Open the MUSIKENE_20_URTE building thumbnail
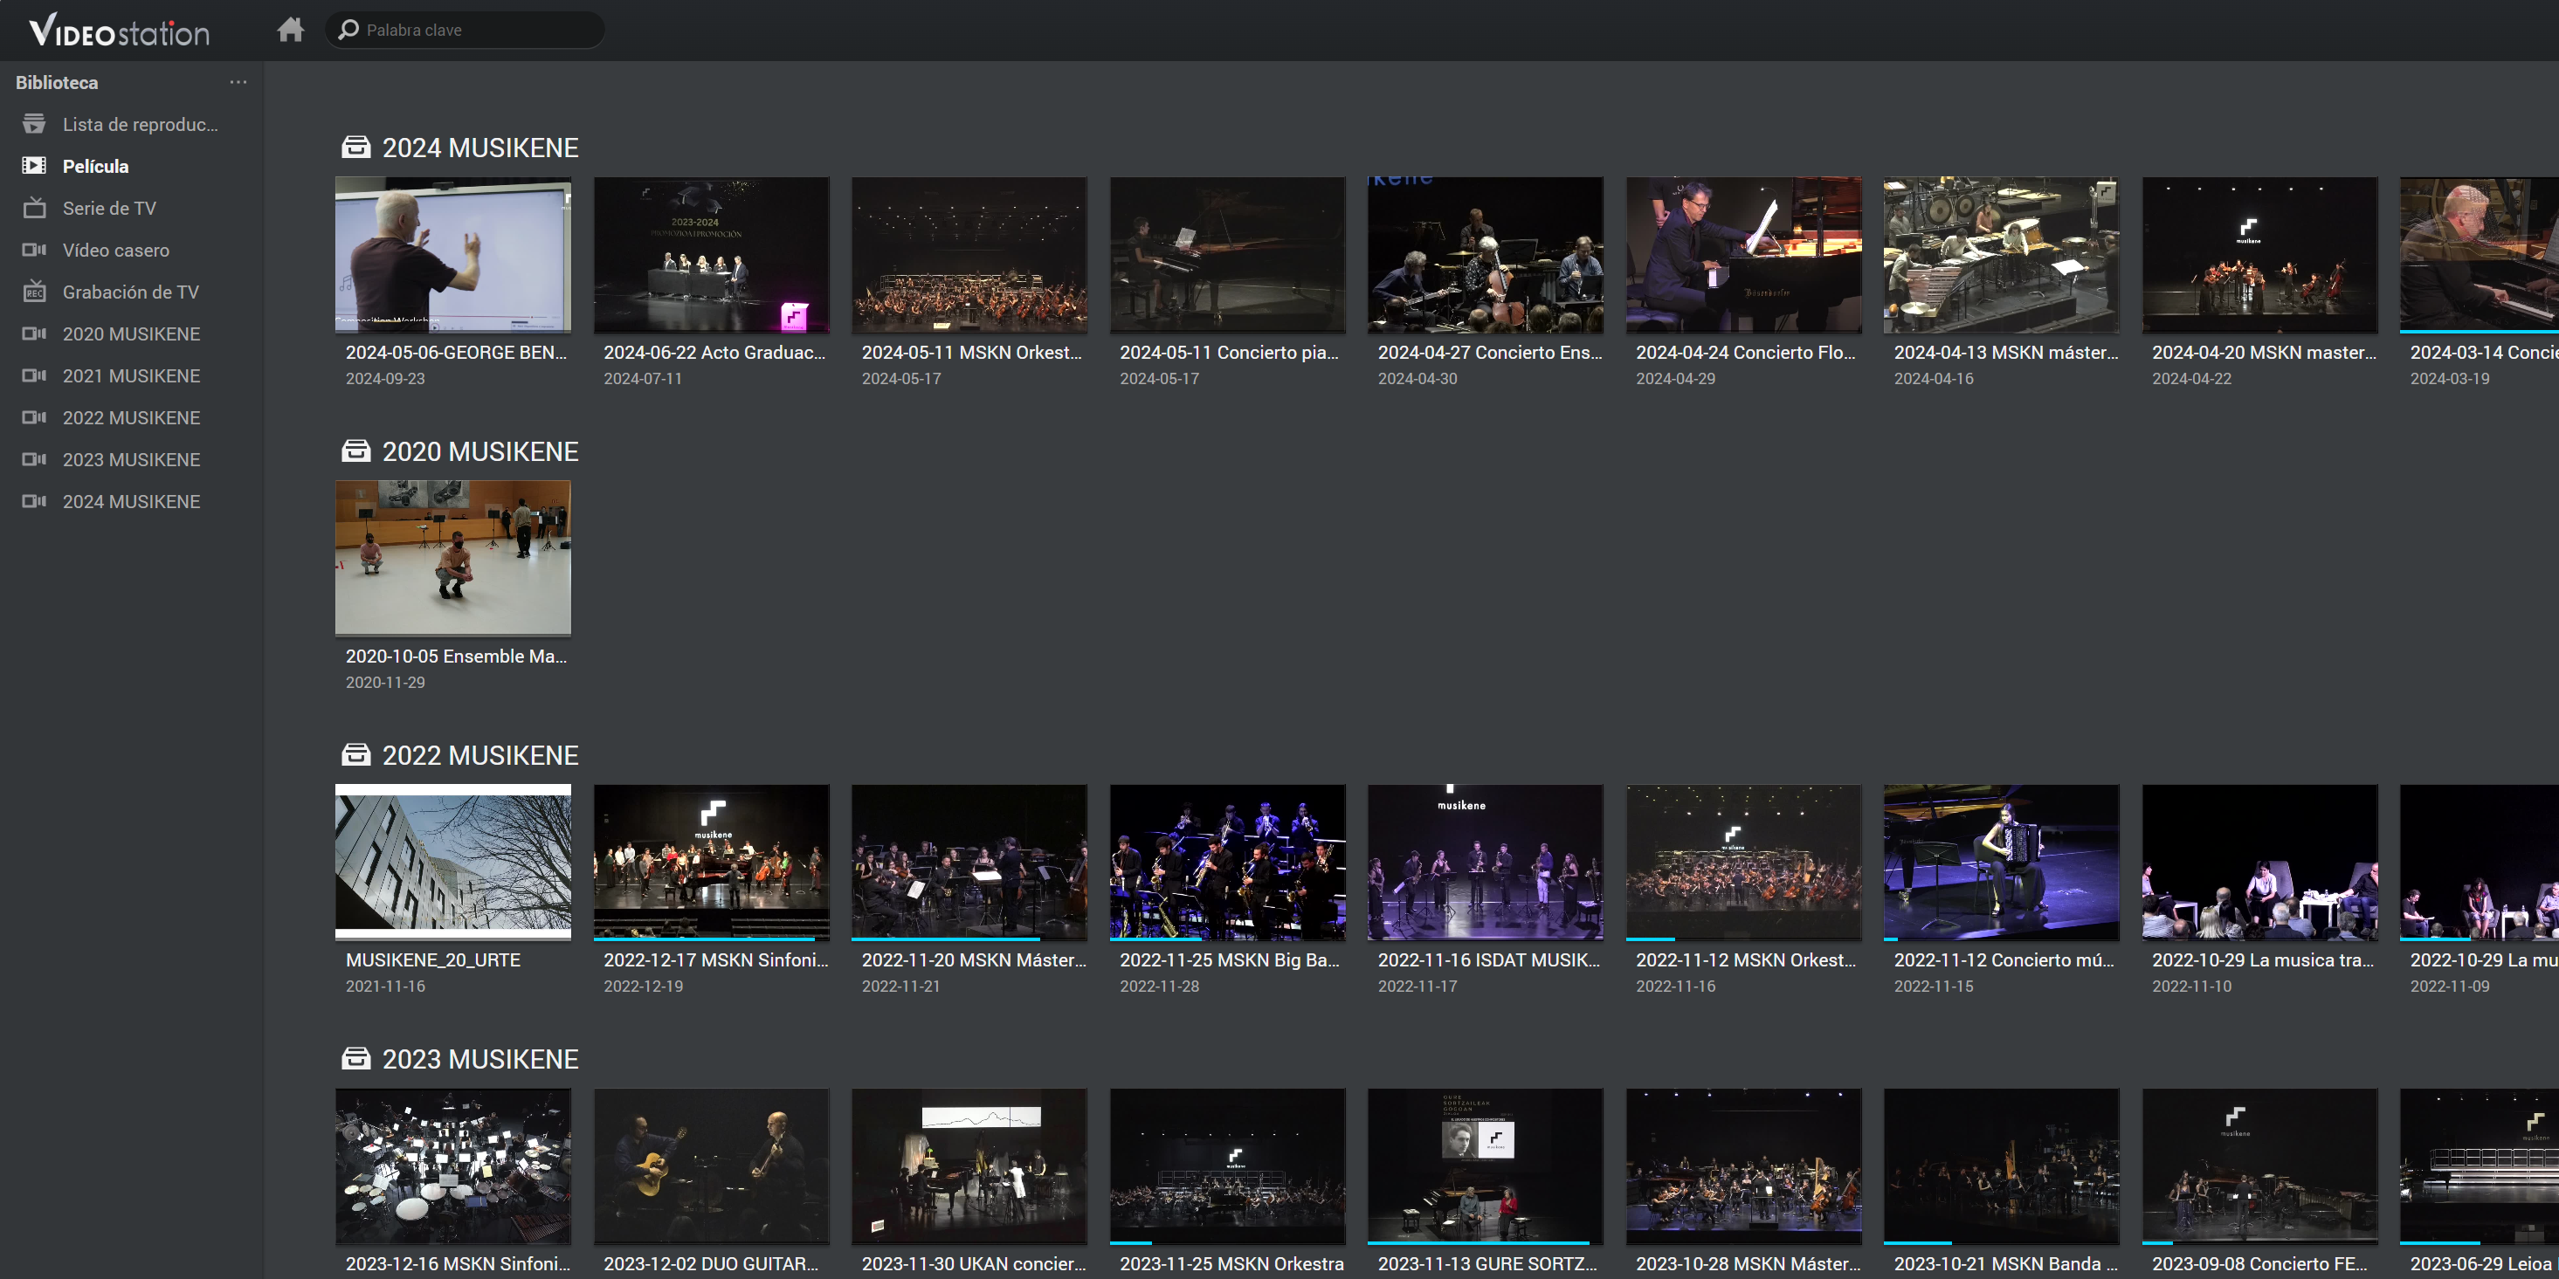The width and height of the screenshot is (2559, 1279). coord(453,862)
